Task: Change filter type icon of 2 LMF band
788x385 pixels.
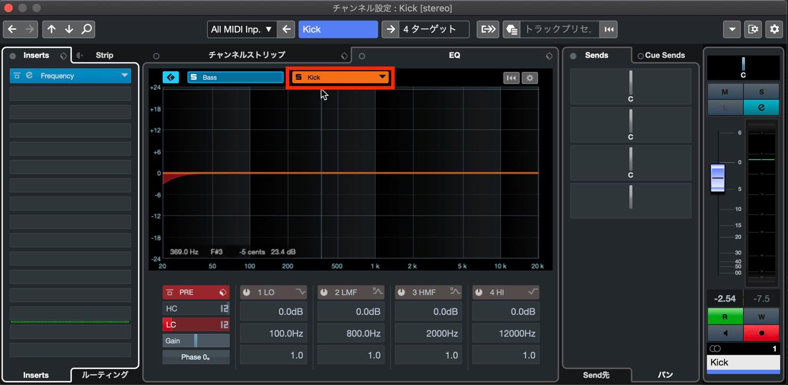Action: click(x=378, y=292)
